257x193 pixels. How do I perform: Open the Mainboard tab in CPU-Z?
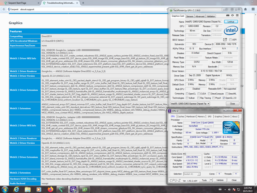pos(191,117)
